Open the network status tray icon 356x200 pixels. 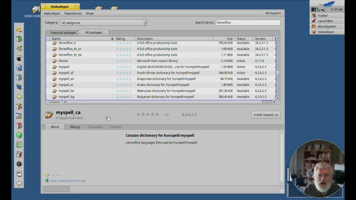(x=318, y=9)
